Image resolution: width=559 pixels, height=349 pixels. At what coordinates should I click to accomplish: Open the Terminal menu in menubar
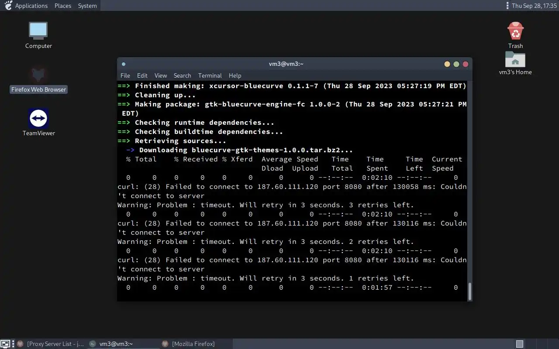point(210,75)
